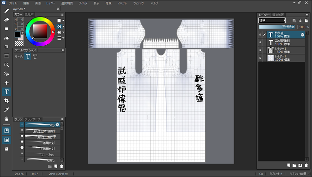312x177 pixels.
Task: Create a new layer in the layer panel
Action: [x=288, y=165]
